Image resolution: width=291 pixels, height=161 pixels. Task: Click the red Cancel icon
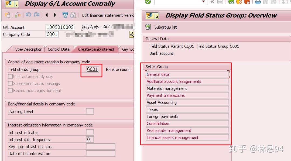(x=247, y=2)
